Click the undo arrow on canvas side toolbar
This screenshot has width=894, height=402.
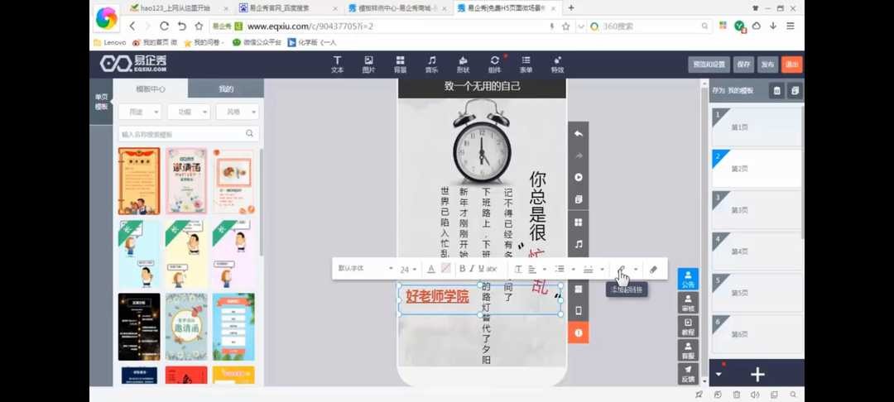tap(579, 134)
